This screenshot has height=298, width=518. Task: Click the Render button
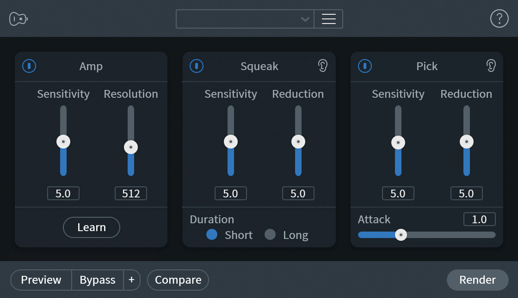tap(478, 280)
